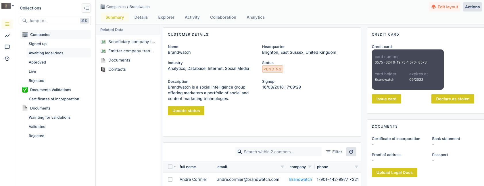The width and height of the screenshot is (484, 186).
Task: Click the Edit layout layers icon
Action: [x=433, y=7]
